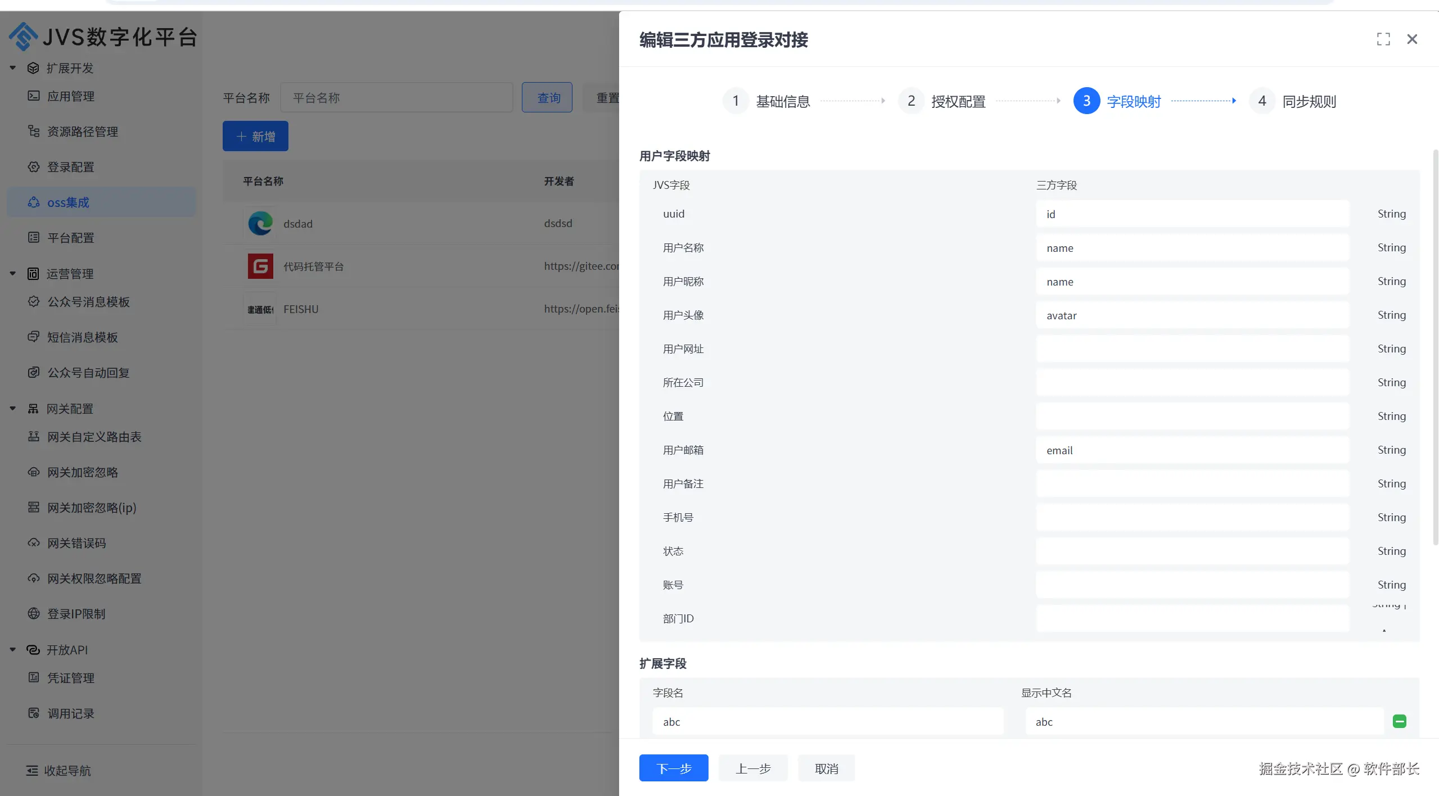Click the 用户网址 third-party field input
This screenshot has height=796, width=1439.
(1192, 349)
